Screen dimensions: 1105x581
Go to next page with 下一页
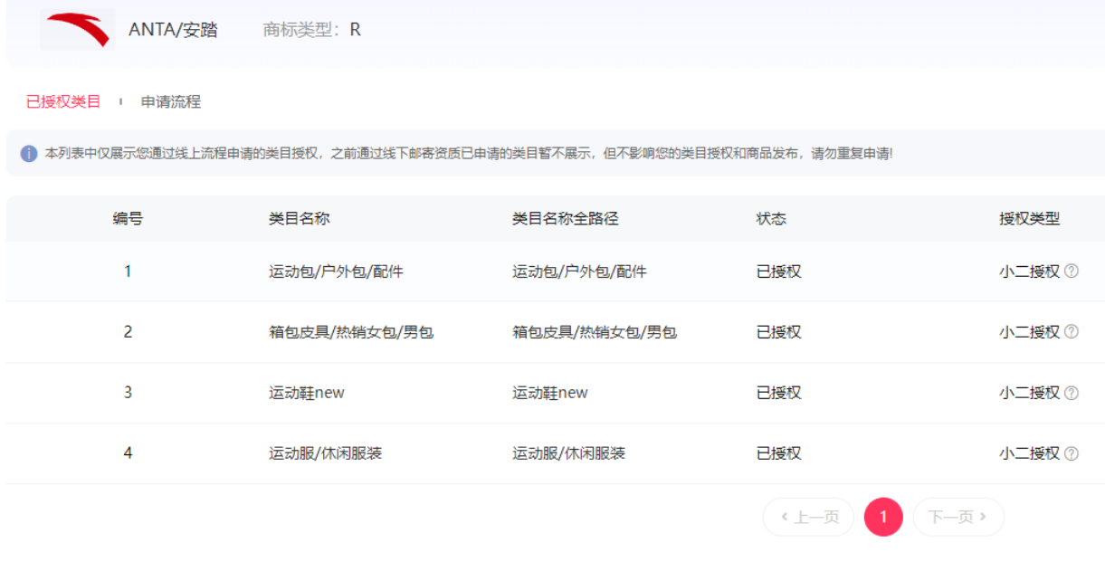click(958, 517)
